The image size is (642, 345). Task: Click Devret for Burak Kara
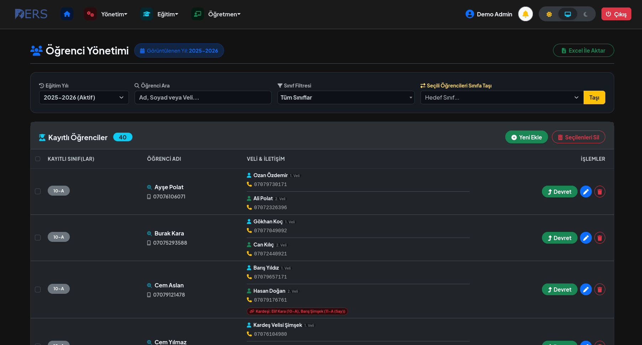coord(560,238)
